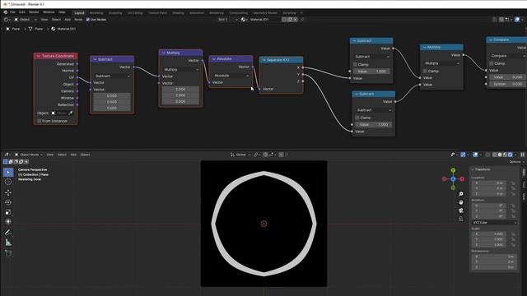Select the Cursor tool in viewport toolbar
Screen dimensions: 527x296
(x=8, y=182)
